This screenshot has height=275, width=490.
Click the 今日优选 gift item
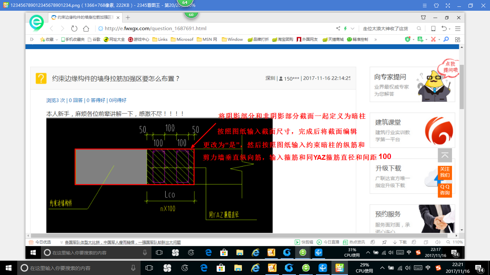point(40,242)
